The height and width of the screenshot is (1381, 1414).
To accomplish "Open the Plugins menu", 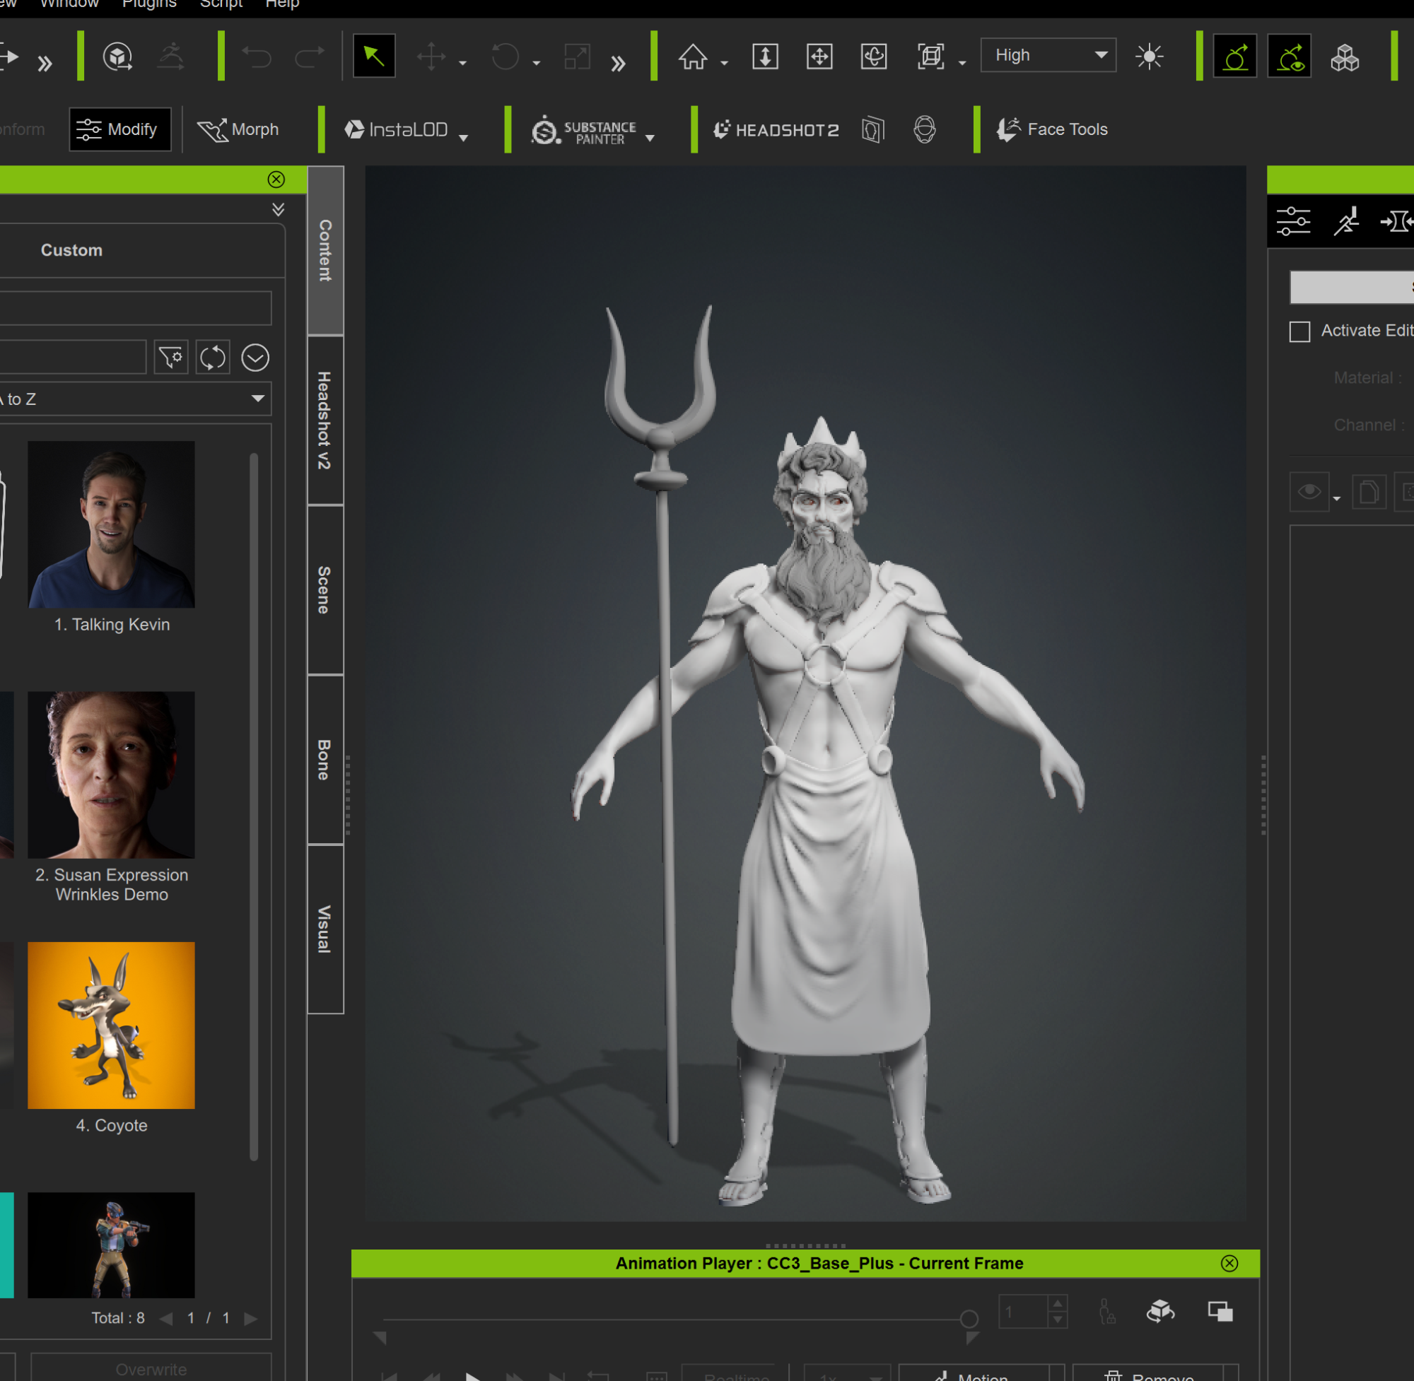I will (x=149, y=4).
